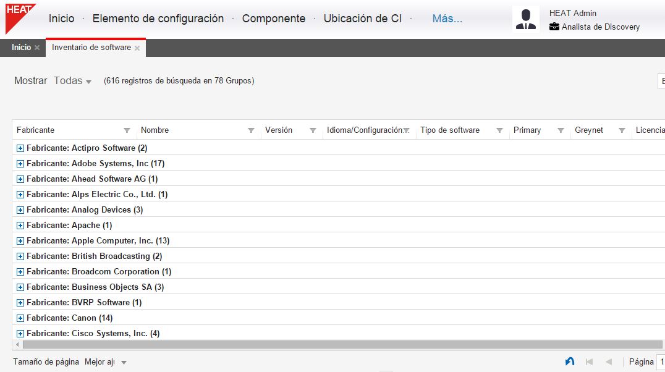
Task: Filter the Nombre column
Action: [x=251, y=130]
